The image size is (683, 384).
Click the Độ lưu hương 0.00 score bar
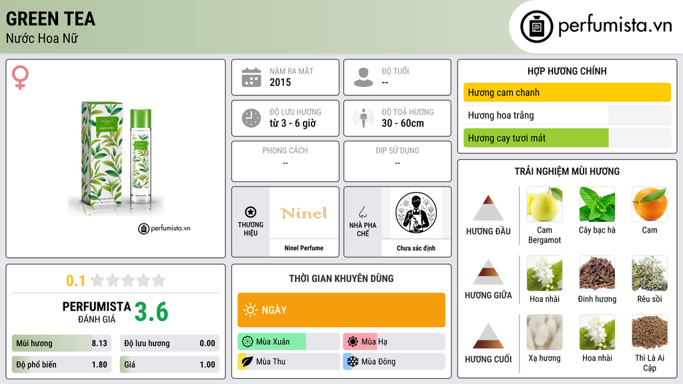169,343
